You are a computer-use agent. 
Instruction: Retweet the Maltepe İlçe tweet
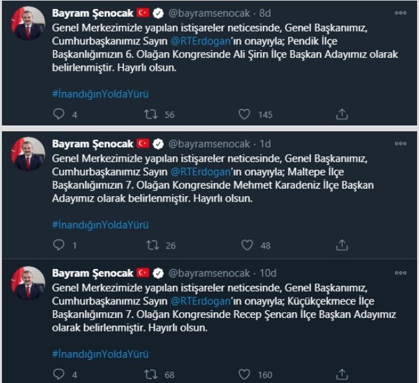pos(152,245)
